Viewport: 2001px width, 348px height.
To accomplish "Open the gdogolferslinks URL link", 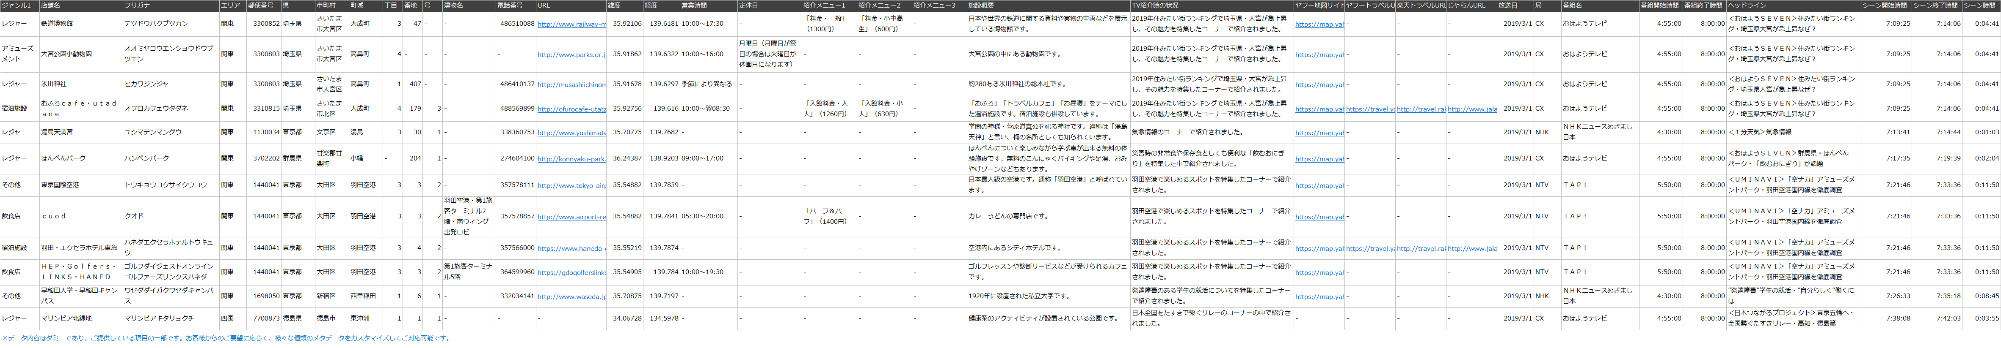I will tap(571, 273).
